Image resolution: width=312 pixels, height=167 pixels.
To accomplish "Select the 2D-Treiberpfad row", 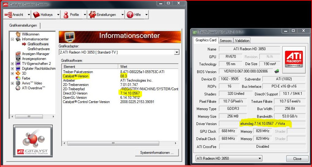I will (120, 89).
